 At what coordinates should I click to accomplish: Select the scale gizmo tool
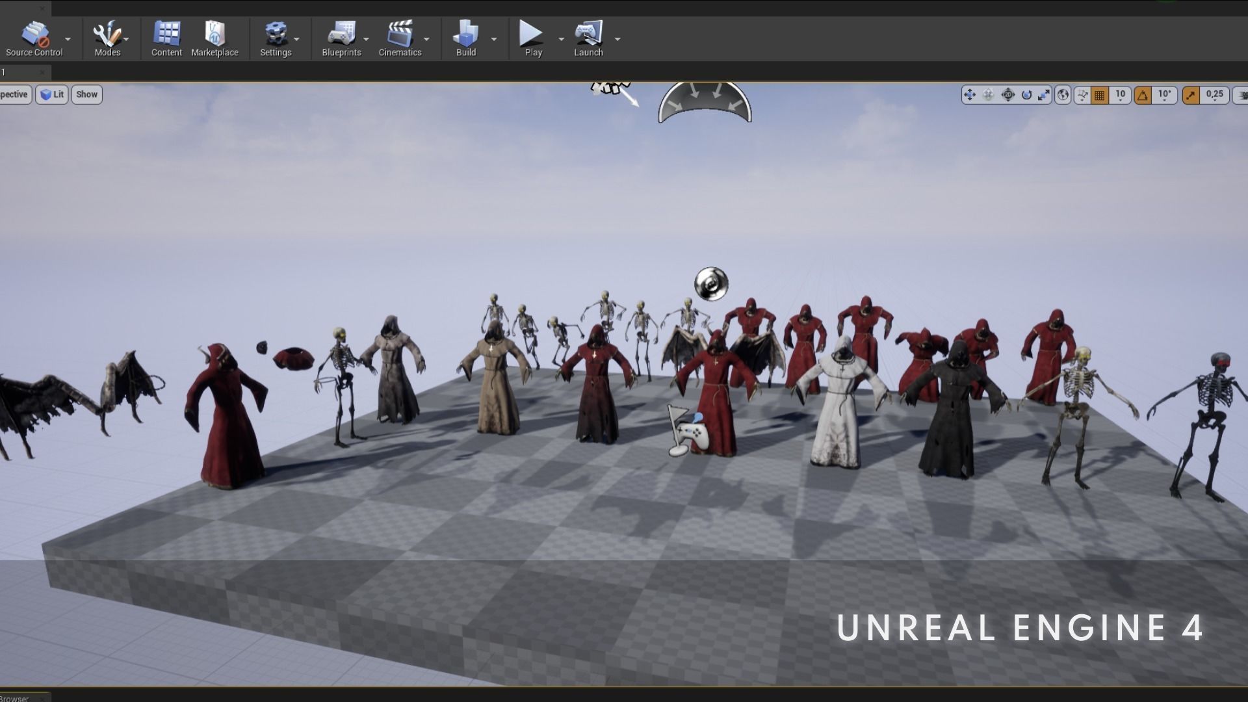click(1044, 95)
